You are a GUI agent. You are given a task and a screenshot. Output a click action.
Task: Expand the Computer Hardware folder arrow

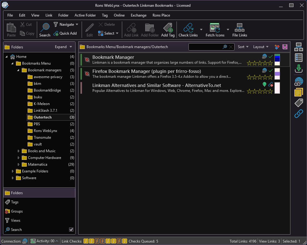(18, 158)
